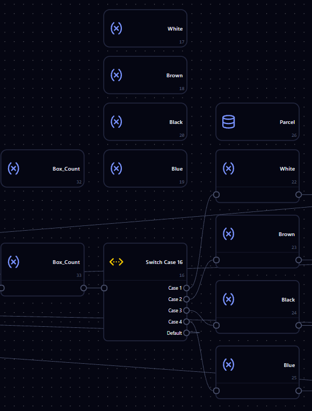Select the Parcel node title

point(287,122)
